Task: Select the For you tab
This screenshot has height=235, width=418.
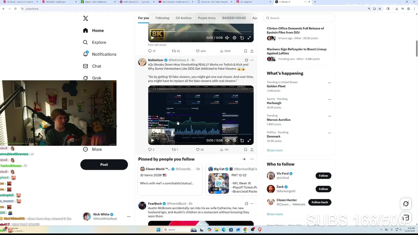Action: point(143,18)
